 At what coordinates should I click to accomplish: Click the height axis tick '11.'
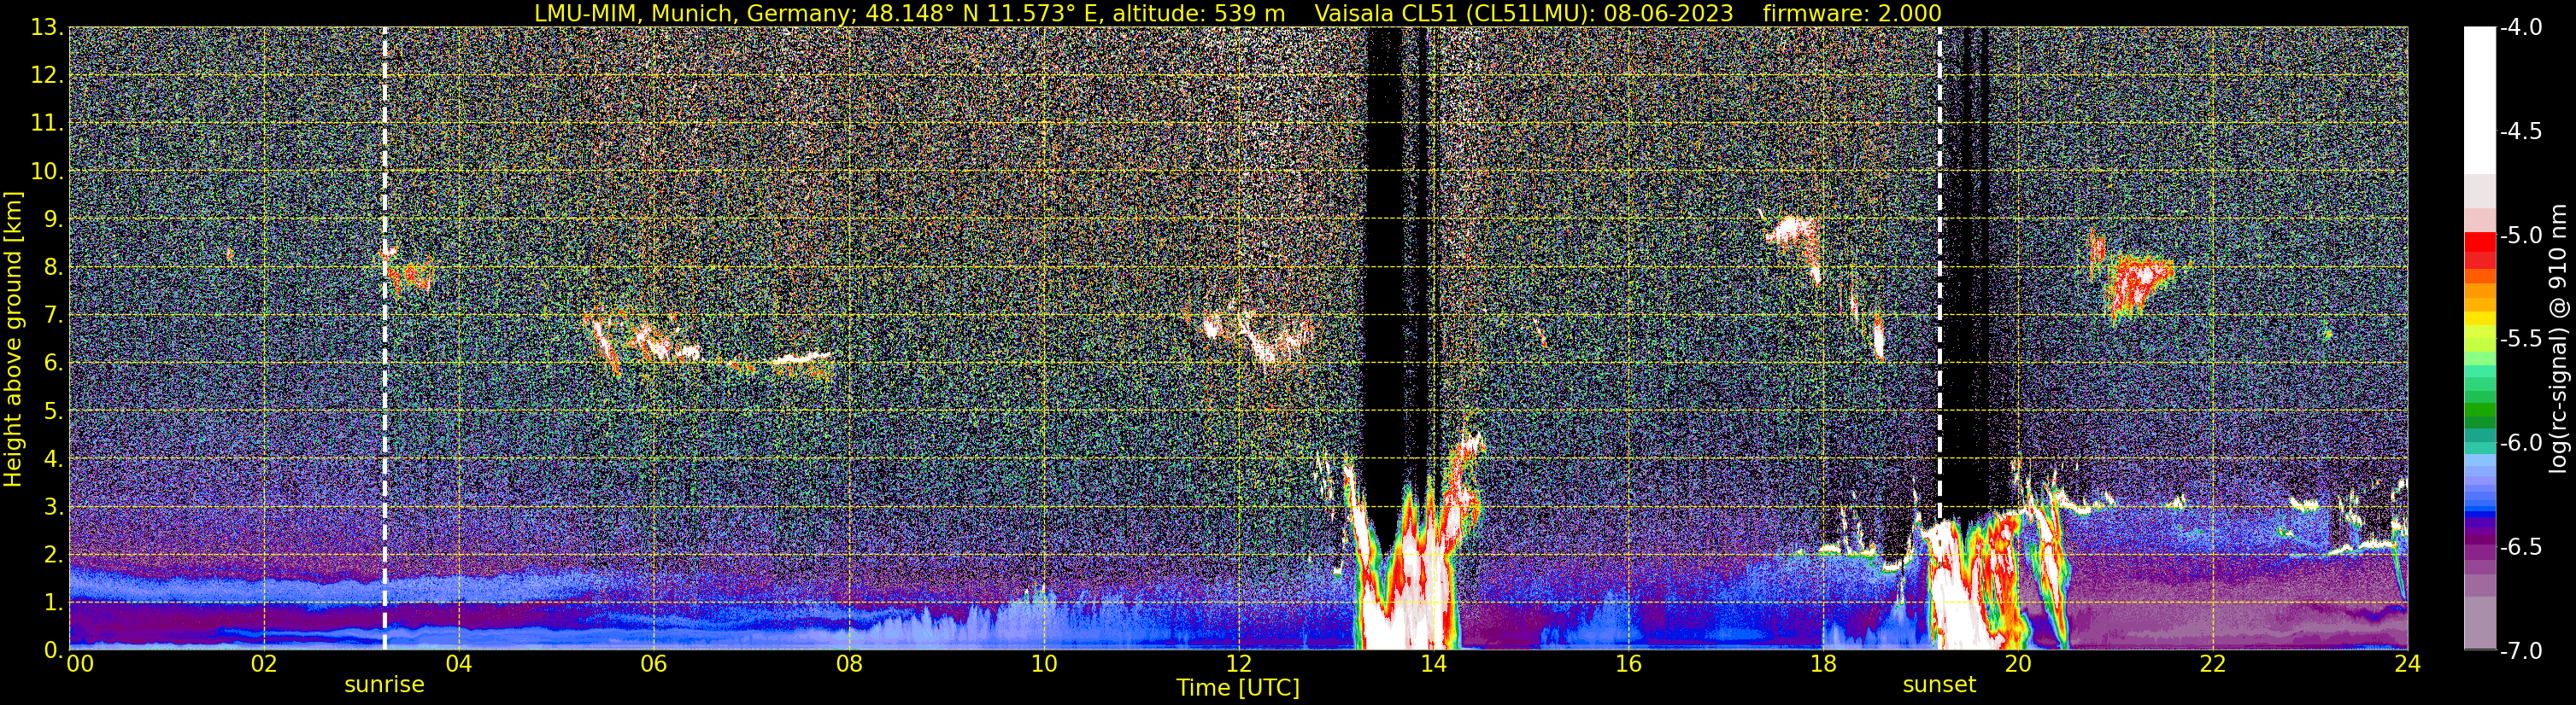pyautogui.click(x=47, y=123)
